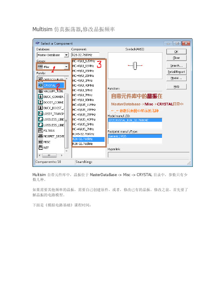Screen dimensions: 221x285
Task: Click the crystal symbol preview
Action: pos(135,65)
